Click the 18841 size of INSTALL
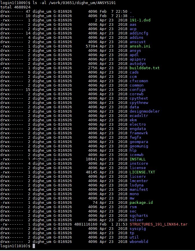 pyautogui.click(x=92, y=159)
